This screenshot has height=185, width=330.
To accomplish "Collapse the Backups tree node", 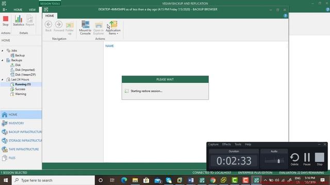I will pyautogui.click(x=3, y=60).
